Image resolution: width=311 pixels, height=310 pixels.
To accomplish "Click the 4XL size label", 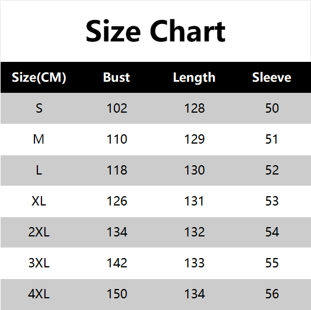I will 39,294.
